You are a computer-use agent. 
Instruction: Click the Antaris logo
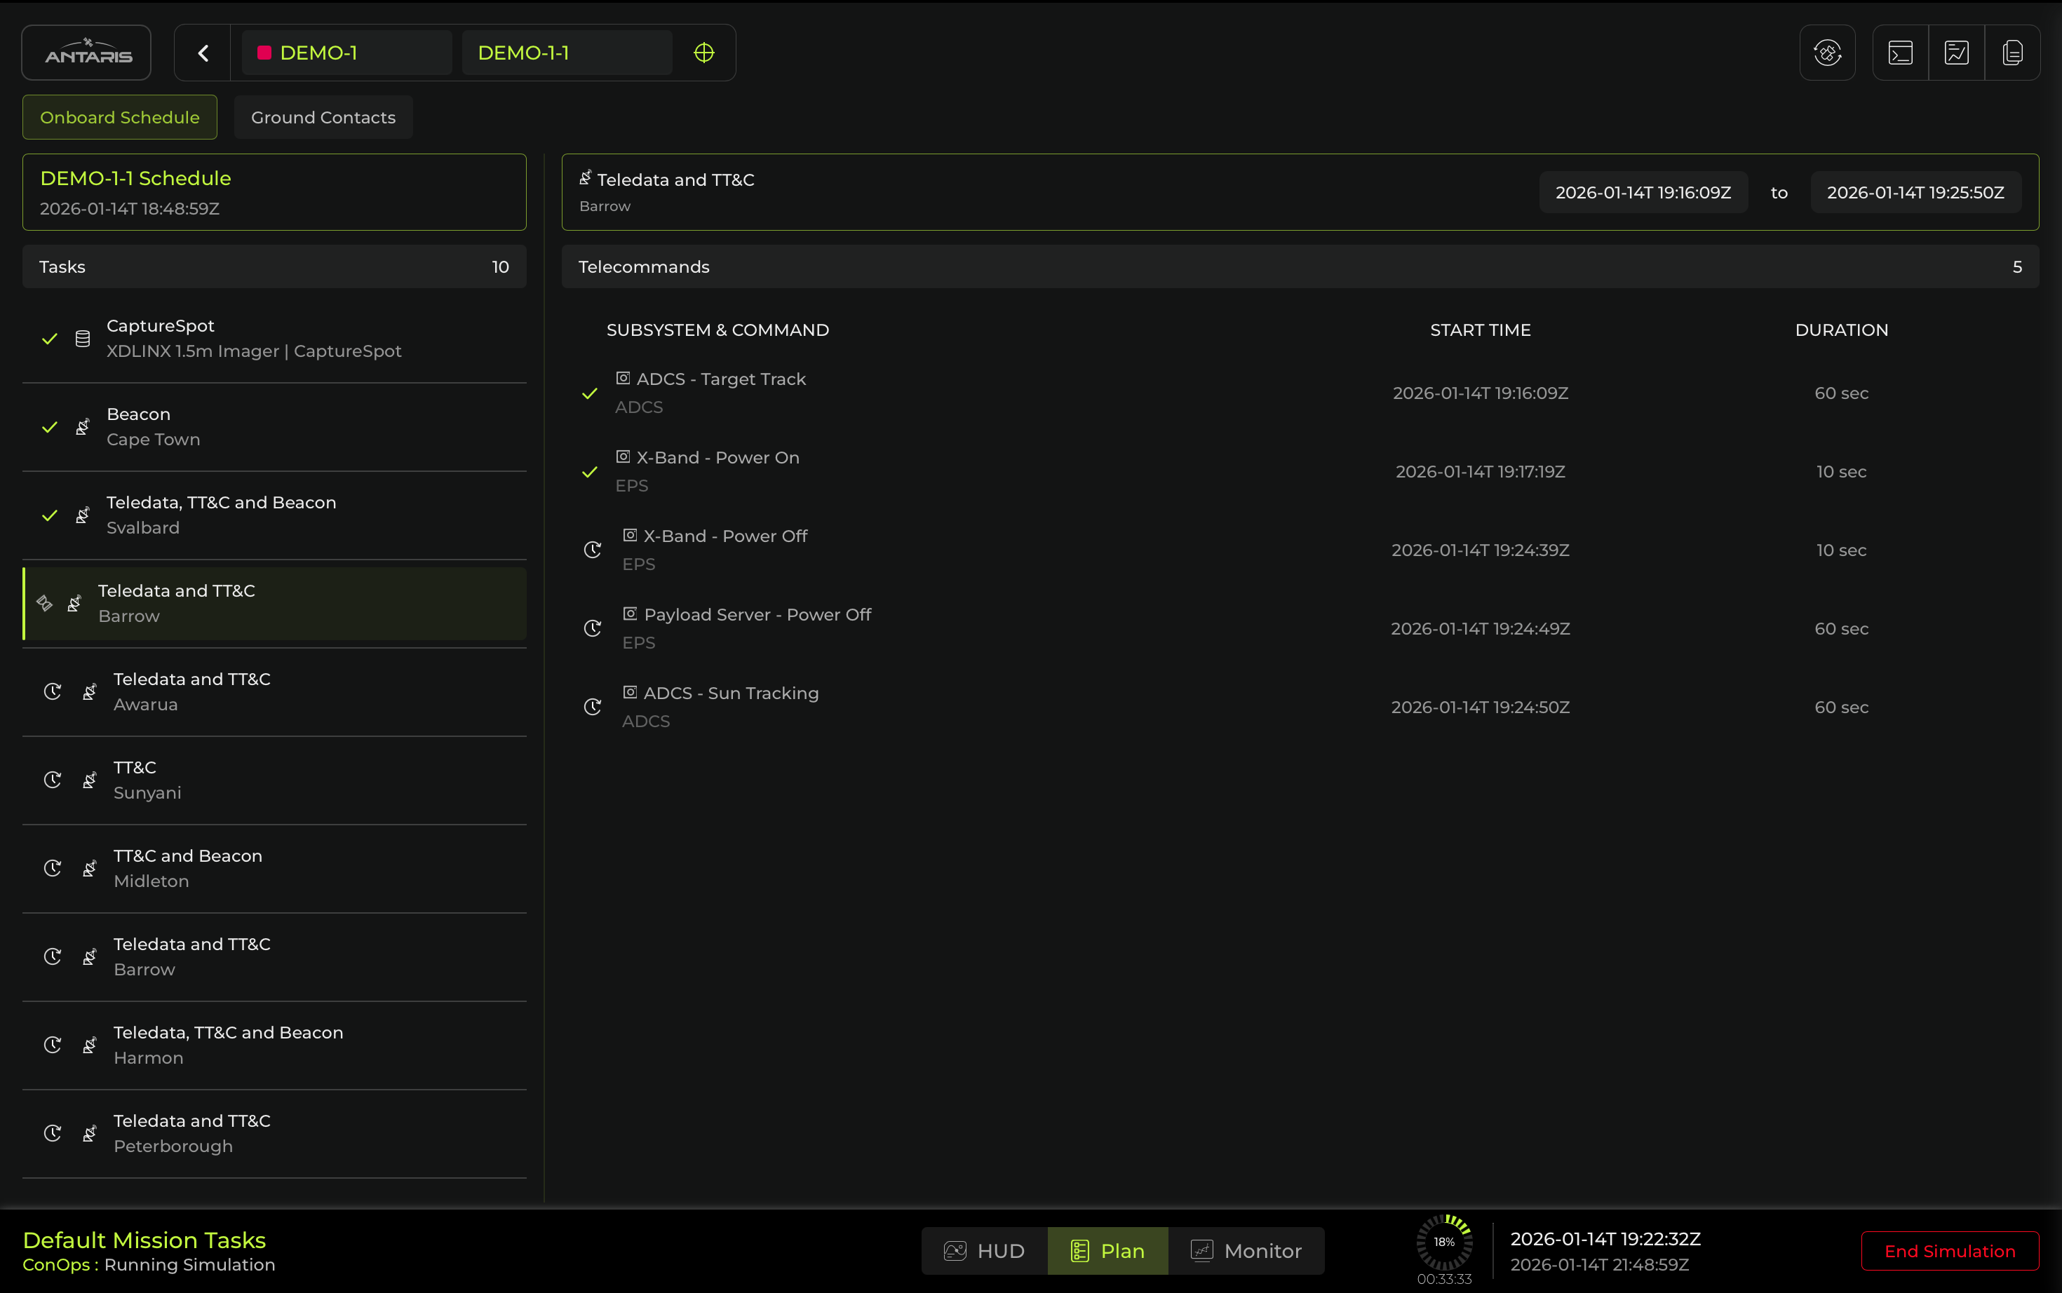(x=86, y=53)
